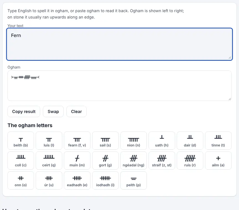Select the iodhadh (i) letter card
This screenshot has height=210, width=239.
click(105, 180)
